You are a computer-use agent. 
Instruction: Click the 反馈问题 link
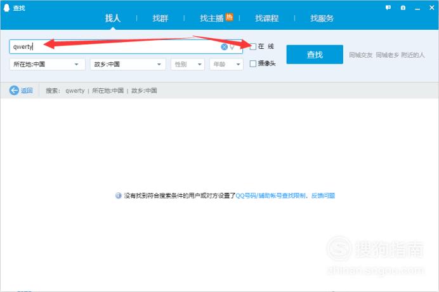click(323, 196)
